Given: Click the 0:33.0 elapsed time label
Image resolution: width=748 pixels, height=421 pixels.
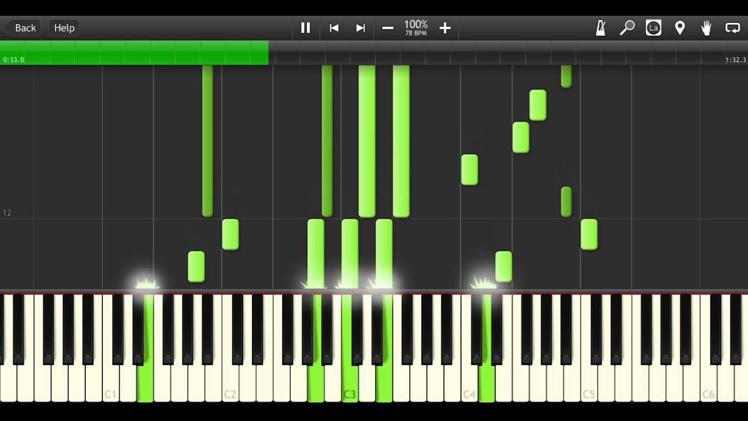Looking at the screenshot, I should 13,60.
